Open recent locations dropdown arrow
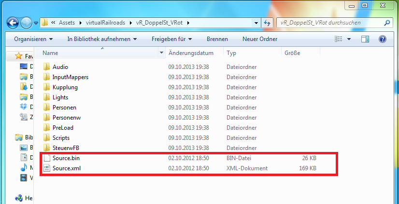The width and height of the screenshot is (399, 204). (36, 23)
